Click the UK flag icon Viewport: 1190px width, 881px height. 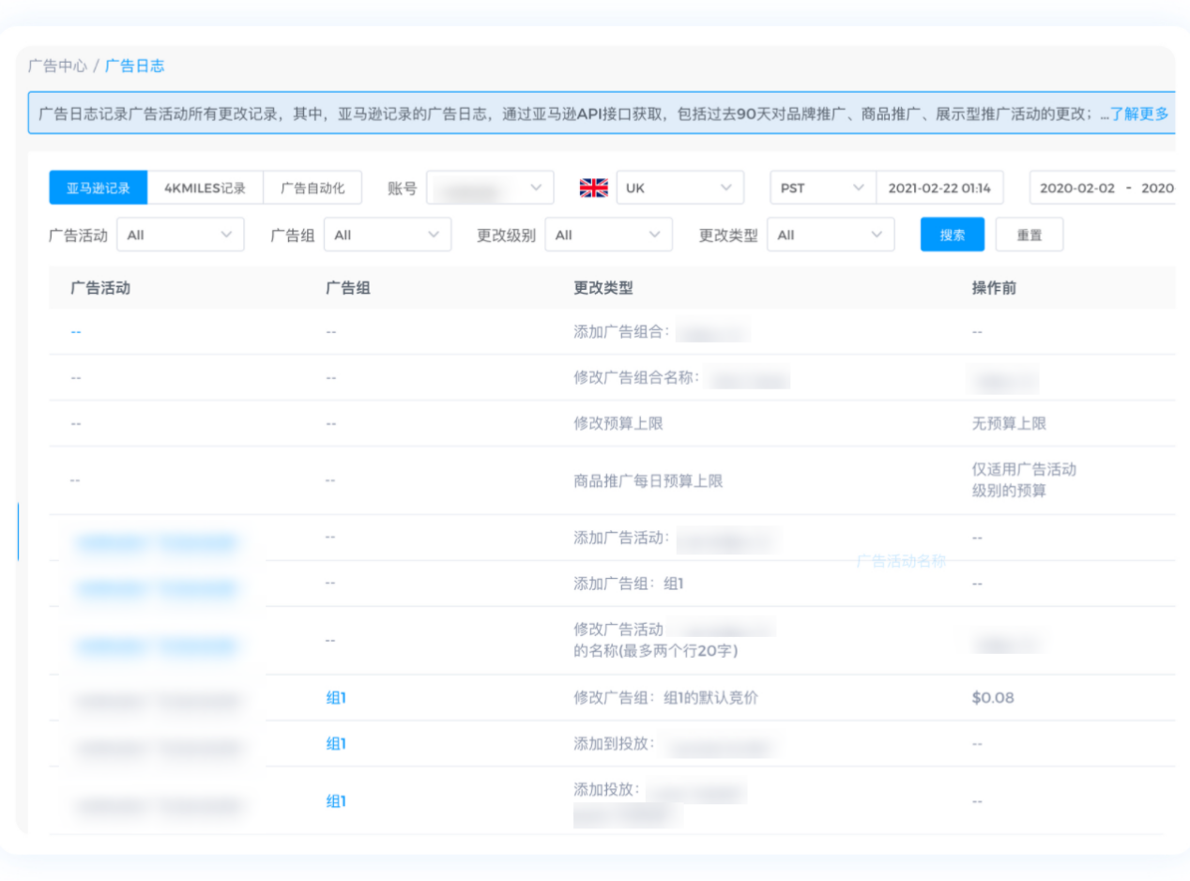click(593, 188)
